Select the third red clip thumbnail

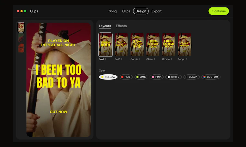[21, 48]
